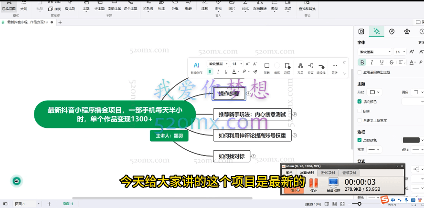This screenshot has width=424, height=208.
Task: Select the 页面-1 page tab at the bottom
Action: [68, 204]
